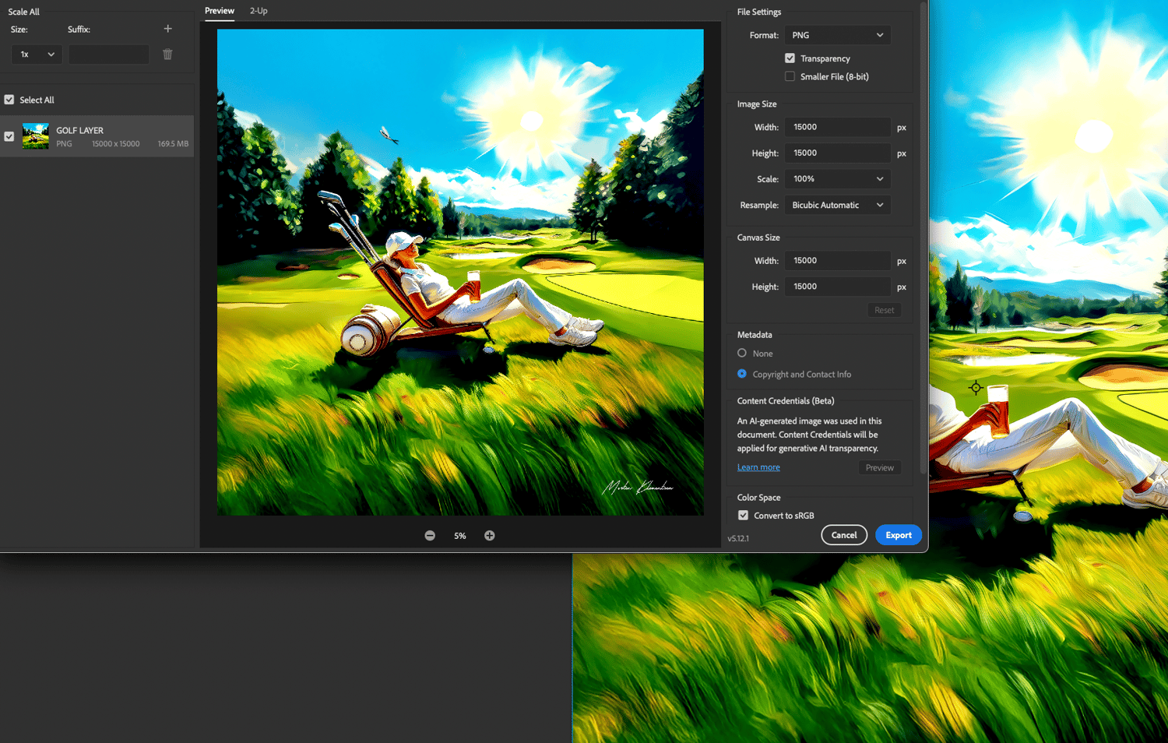Click the GOLF LAYER asset name

pyautogui.click(x=79, y=130)
